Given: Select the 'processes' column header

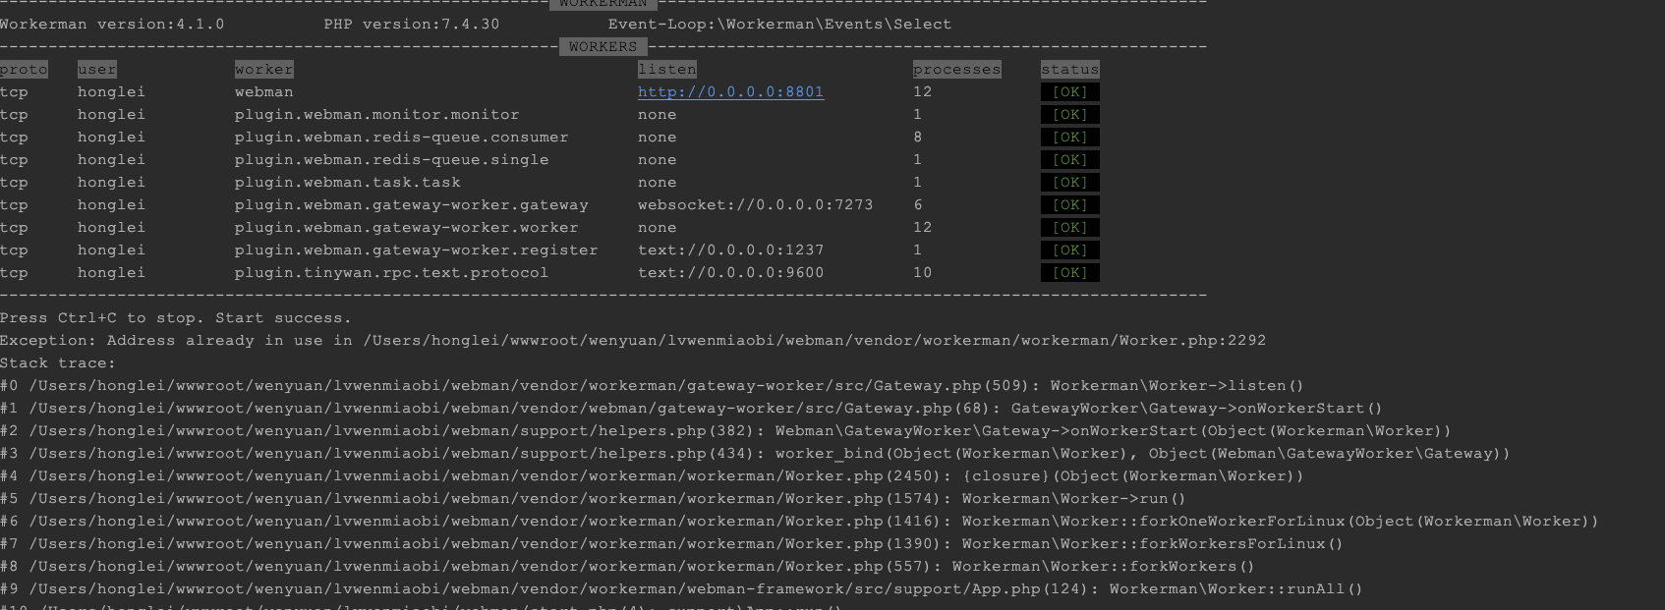Looking at the screenshot, I should pos(956,70).
